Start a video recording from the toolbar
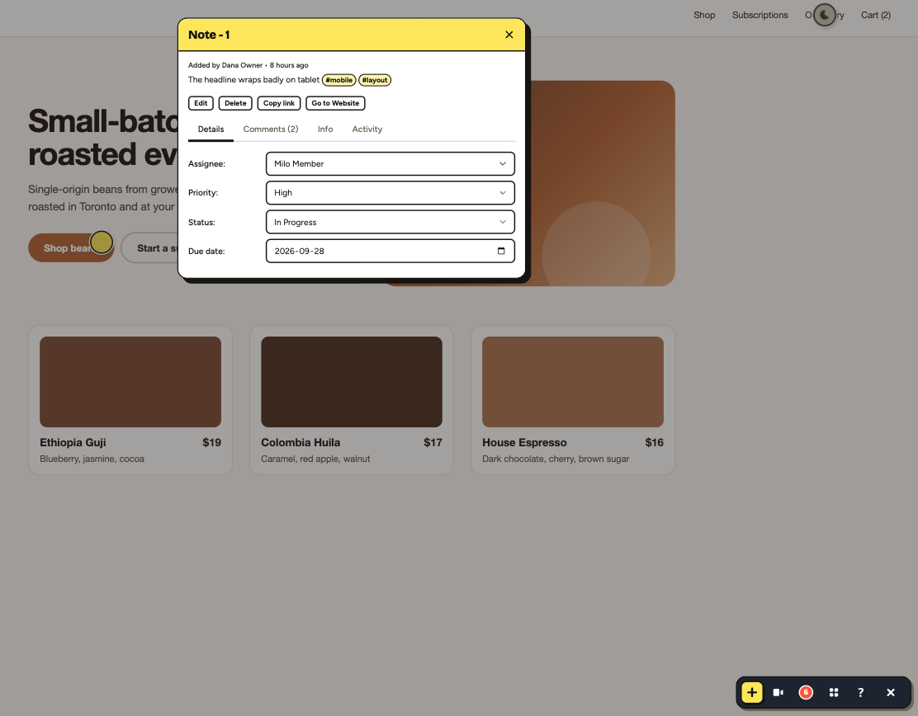 [778, 693]
